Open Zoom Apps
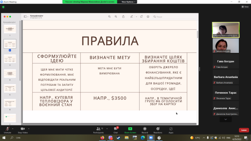Viewport: 251px width, 141px height. 171,130
